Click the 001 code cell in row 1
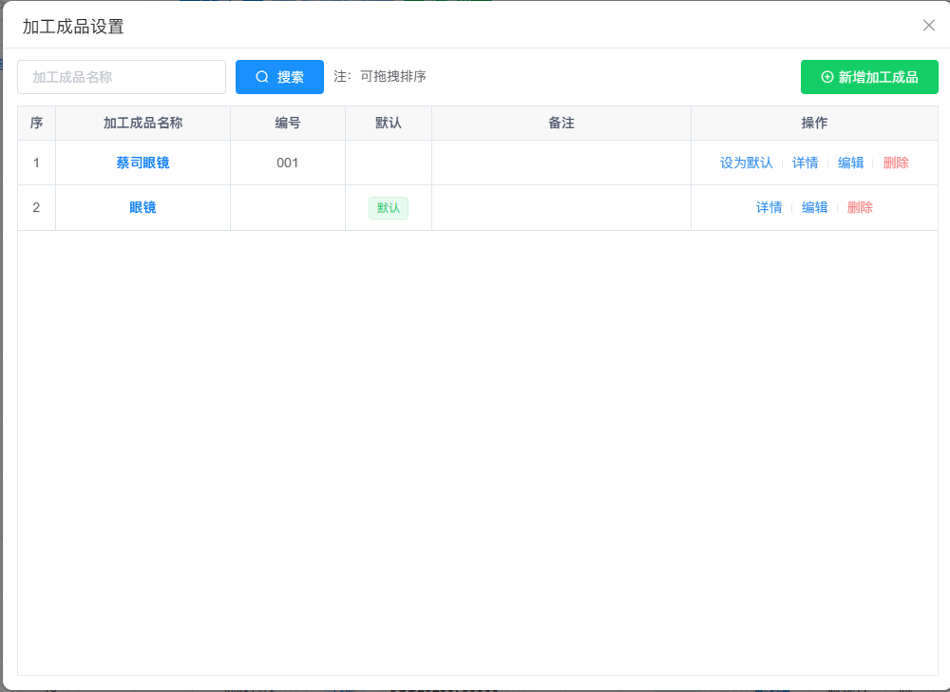 pyautogui.click(x=288, y=163)
